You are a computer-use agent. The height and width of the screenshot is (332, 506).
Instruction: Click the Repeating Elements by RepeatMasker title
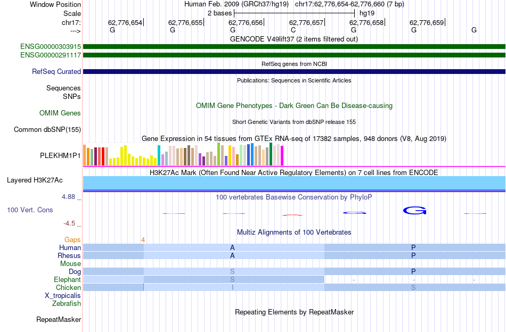294,312
